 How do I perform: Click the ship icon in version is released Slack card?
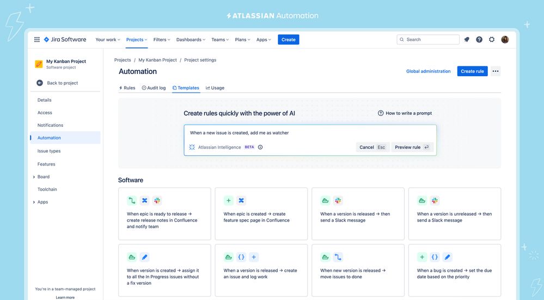coord(325,200)
